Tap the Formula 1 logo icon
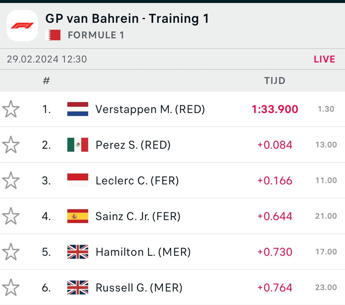The width and height of the screenshot is (345, 305). tap(22, 25)
